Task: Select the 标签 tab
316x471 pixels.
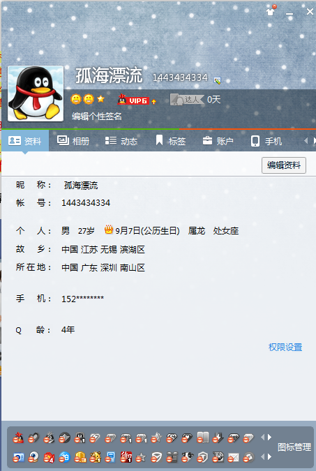Action: [170, 140]
